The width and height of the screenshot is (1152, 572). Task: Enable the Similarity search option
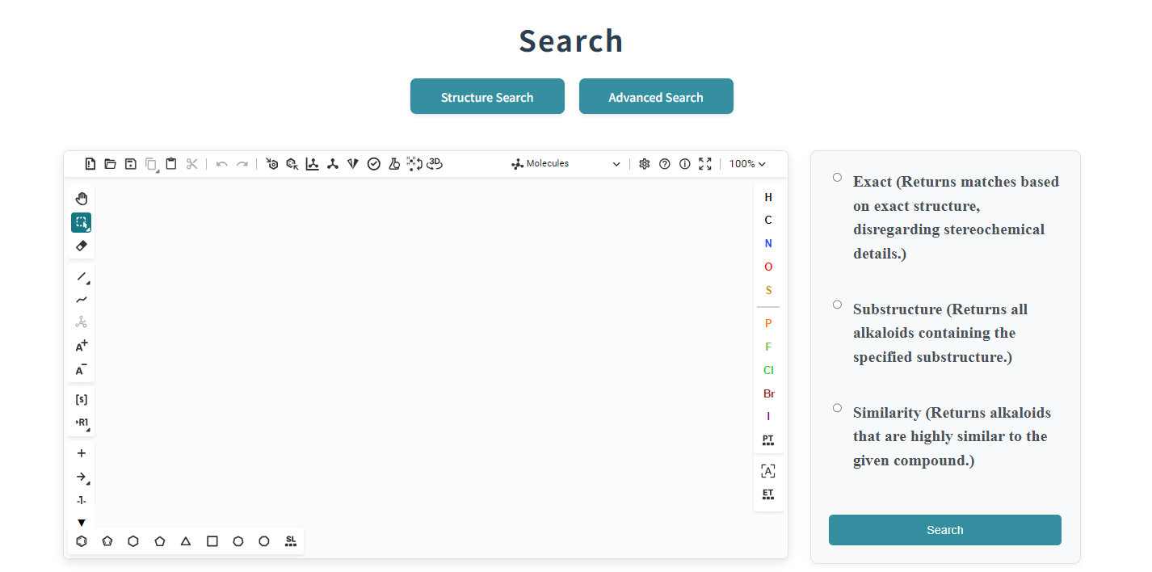[837, 408]
